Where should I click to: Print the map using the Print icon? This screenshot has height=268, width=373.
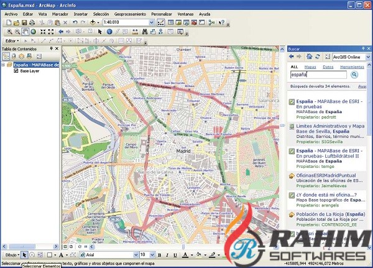pos(32,22)
